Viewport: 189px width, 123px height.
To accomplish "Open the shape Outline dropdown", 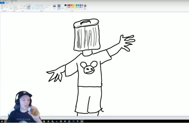I will [x=48, y=5].
